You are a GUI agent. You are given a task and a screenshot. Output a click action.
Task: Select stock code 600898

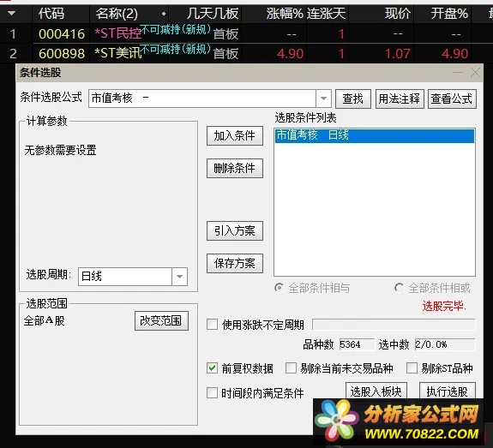[62, 53]
